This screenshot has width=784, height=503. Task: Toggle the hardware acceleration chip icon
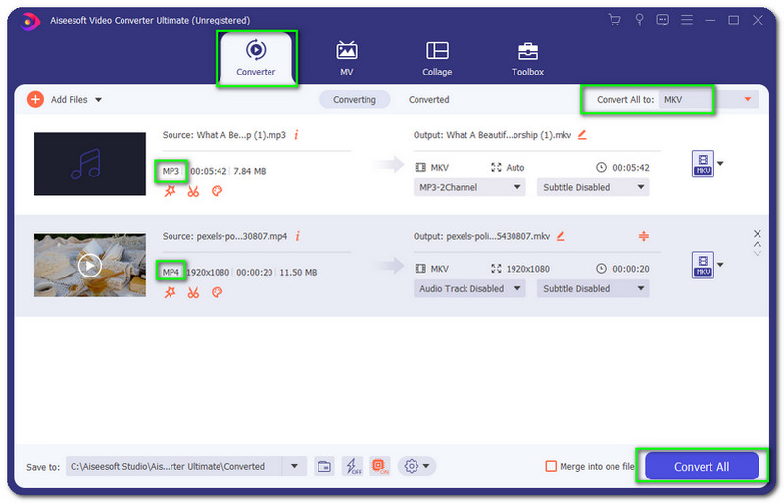(x=380, y=466)
